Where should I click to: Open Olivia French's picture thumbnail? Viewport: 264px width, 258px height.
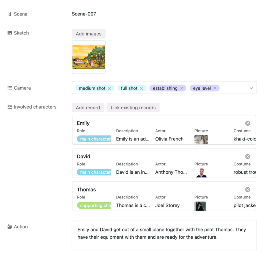201,139
